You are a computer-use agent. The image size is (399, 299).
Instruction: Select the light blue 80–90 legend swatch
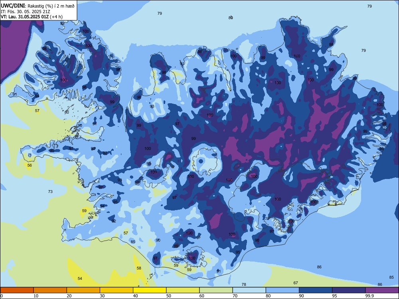pyautogui.click(x=282, y=290)
